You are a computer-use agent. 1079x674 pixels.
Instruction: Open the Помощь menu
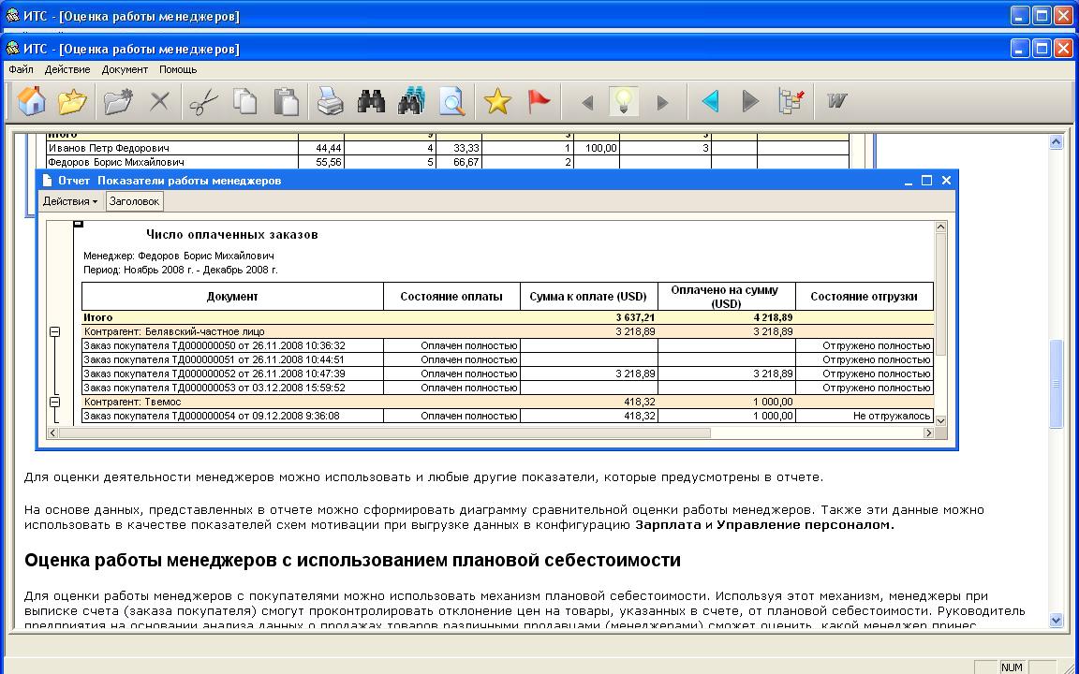point(178,69)
